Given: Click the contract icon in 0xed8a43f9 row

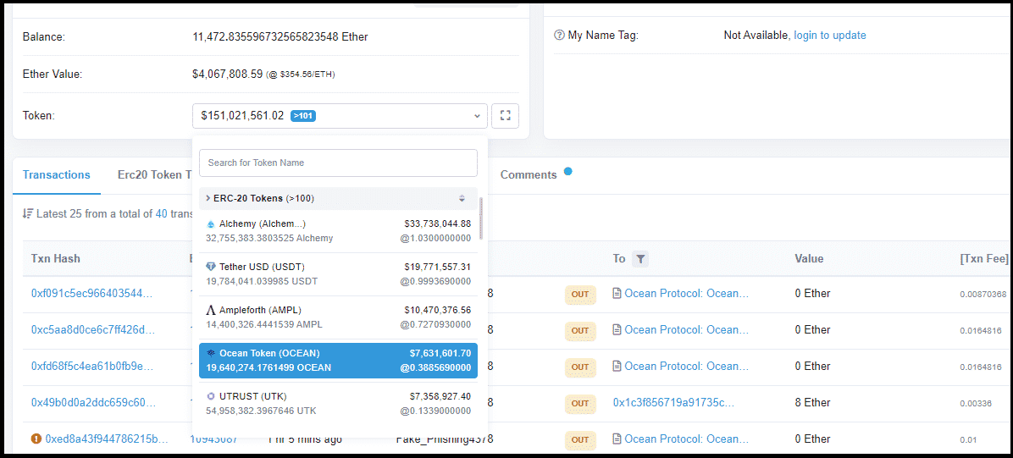Looking at the screenshot, I should [x=617, y=439].
